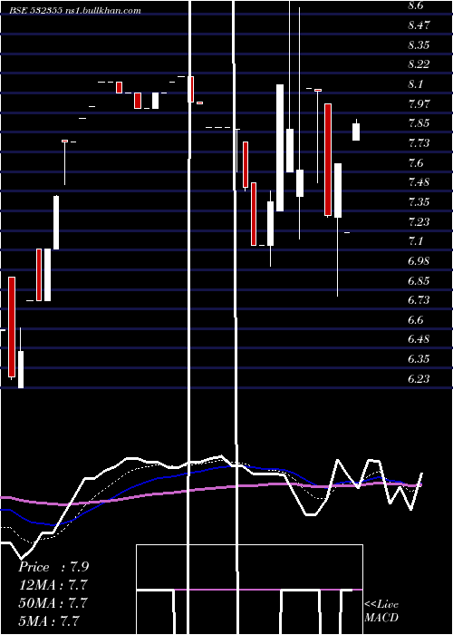Click the 6.48 price level label

tap(419, 339)
